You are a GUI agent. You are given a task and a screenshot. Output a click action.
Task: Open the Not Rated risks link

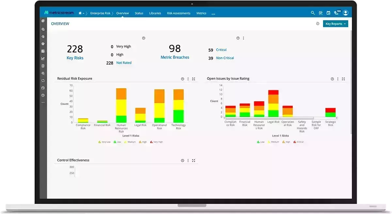(124, 63)
